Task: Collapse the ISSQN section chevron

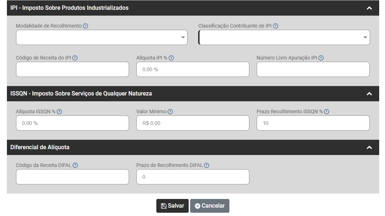Action: 369,94
